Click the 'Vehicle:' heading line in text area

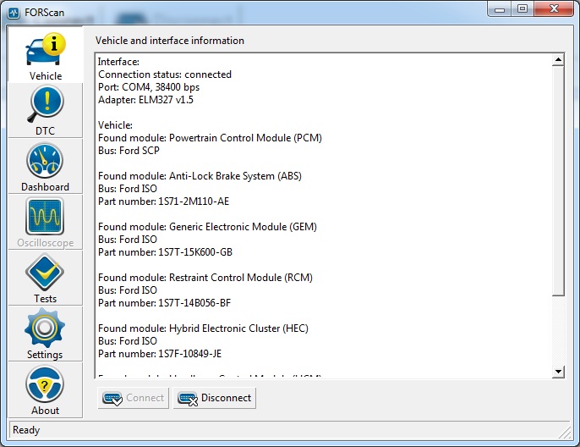click(x=115, y=125)
